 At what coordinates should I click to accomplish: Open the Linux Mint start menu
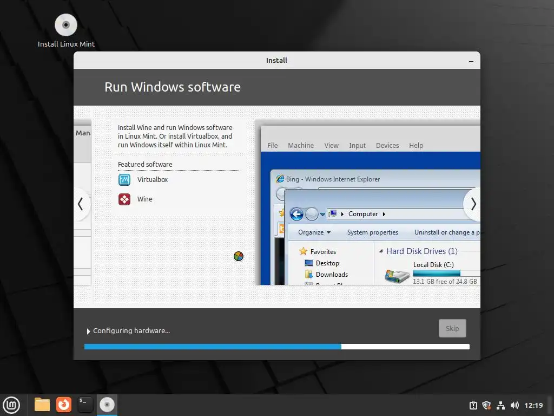[11, 405]
